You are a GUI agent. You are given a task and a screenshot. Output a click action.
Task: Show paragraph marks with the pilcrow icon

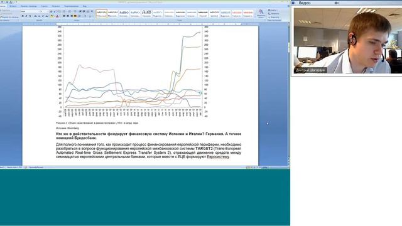tap(92, 11)
